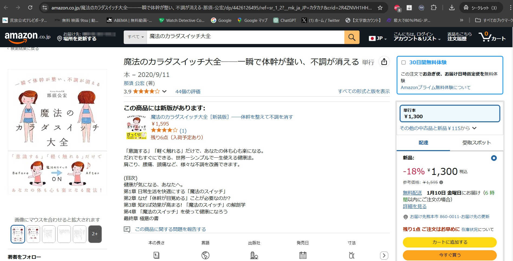Click the 言語 globe icon
The width and height of the screenshot is (513, 261).
tap(205, 255)
